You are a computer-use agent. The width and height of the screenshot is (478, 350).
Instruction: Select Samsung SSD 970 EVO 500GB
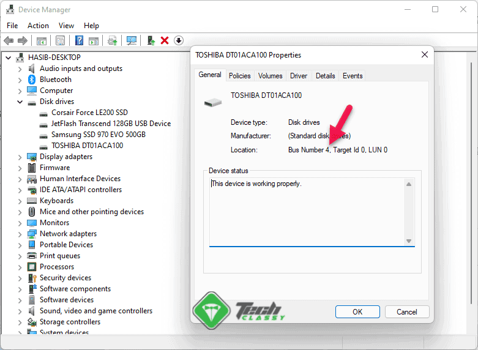pyautogui.click(x=98, y=135)
